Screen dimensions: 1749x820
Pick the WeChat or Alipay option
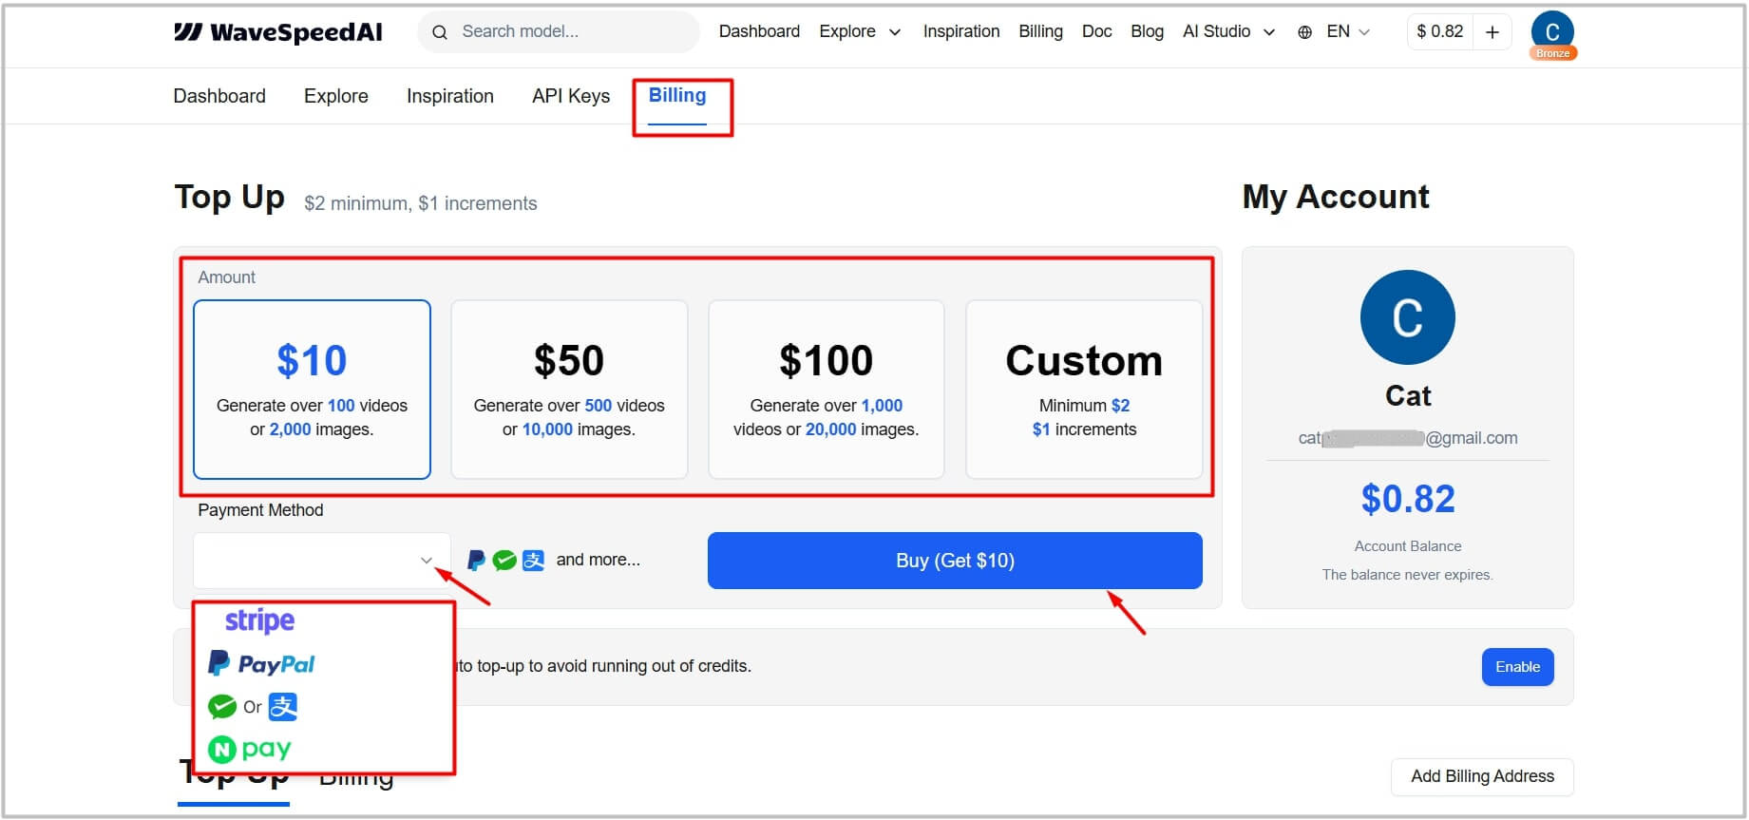click(x=253, y=706)
